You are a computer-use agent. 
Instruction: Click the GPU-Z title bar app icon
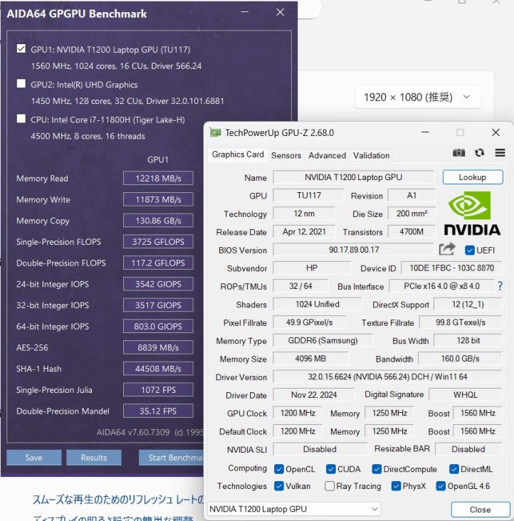click(215, 133)
